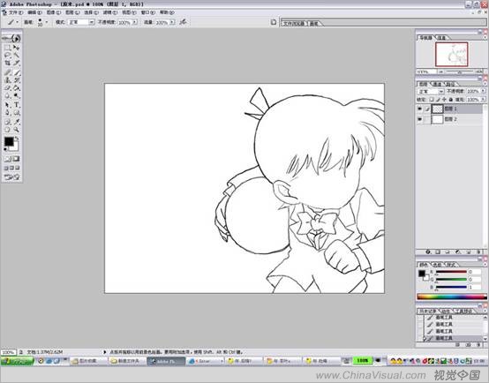Select the Lasso tool

point(7,55)
